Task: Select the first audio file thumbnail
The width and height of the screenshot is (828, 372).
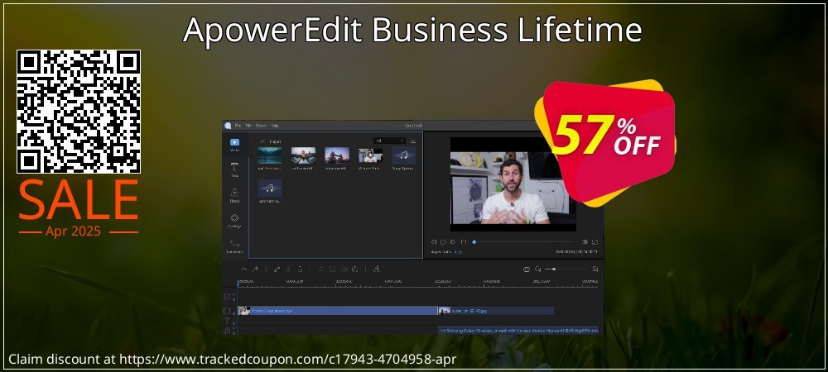Action: (403, 155)
